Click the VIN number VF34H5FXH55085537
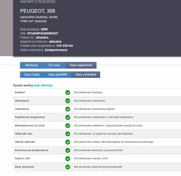 (x=43, y=33)
